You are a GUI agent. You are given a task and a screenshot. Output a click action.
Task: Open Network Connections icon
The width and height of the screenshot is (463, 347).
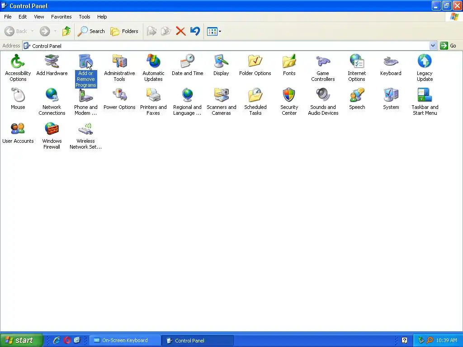pos(52,102)
